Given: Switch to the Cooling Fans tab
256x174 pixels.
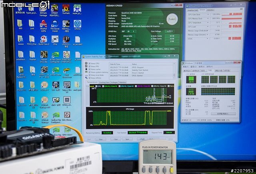Looking at the screenshot, I should tap(104, 83).
